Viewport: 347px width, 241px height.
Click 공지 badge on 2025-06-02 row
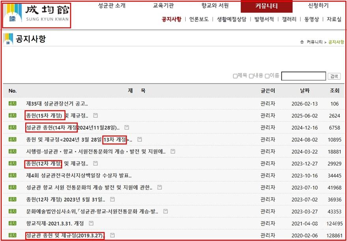click(x=12, y=115)
